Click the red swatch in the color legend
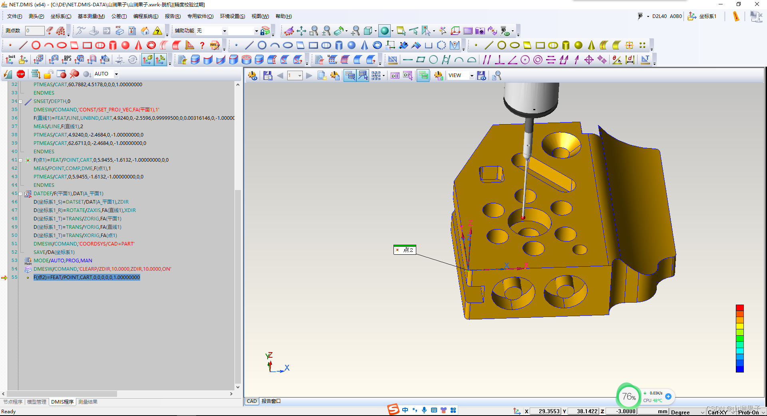 (740, 308)
